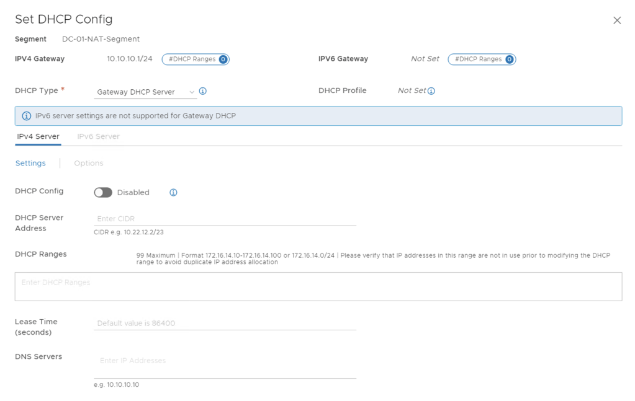635x401 pixels.
Task: Click the Lease Time seconds field
Action: pyautogui.click(x=225, y=323)
